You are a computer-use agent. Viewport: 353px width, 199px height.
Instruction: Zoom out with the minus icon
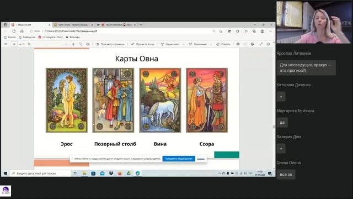(x=66, y=44)
